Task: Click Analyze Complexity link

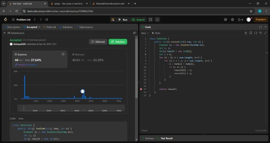Action: point(26,65)
